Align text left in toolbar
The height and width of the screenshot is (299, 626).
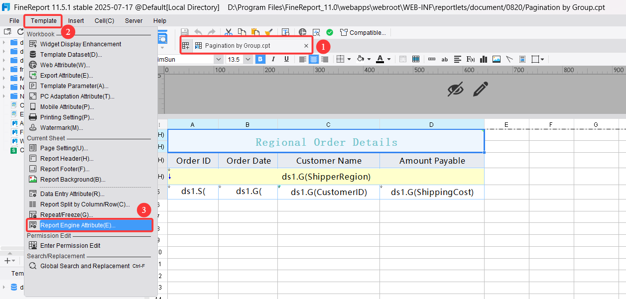(303, 59)
